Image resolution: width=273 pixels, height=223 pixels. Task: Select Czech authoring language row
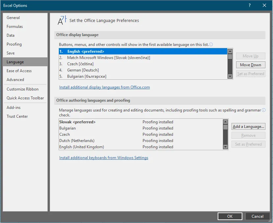[x=141, y=134]
